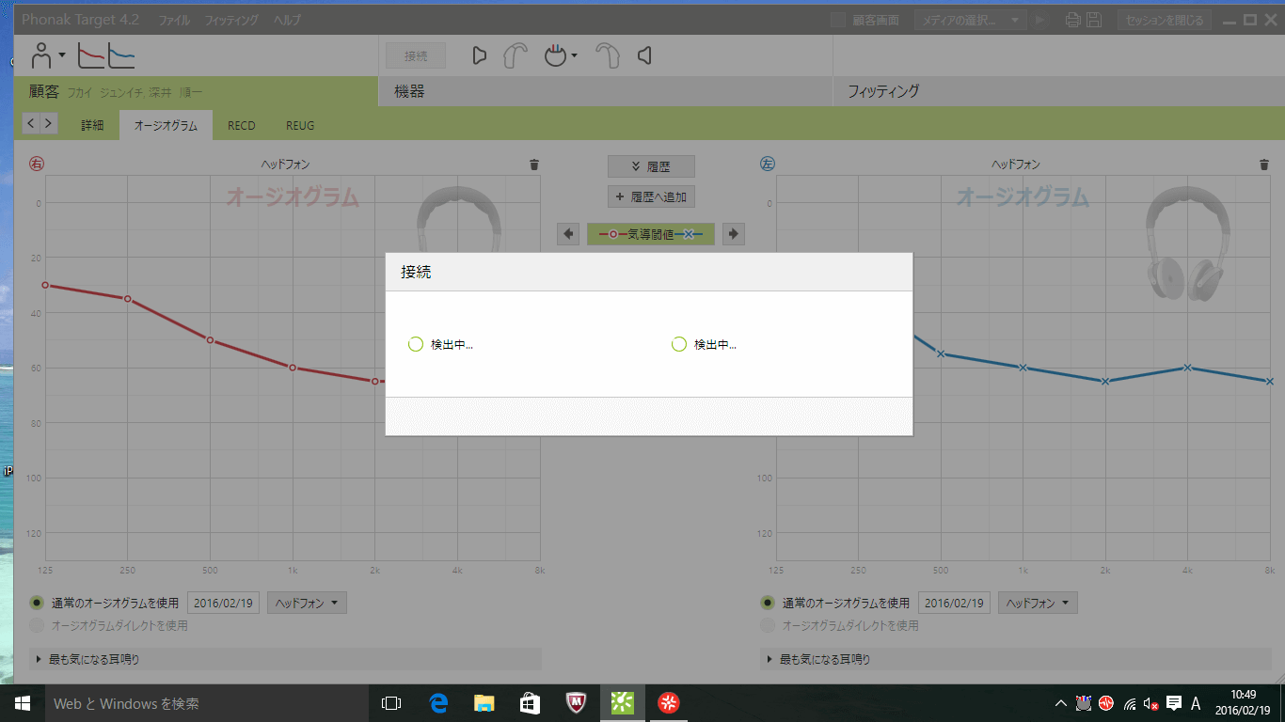Select the right-facing hearing aid icon

(x=610, y=56)
